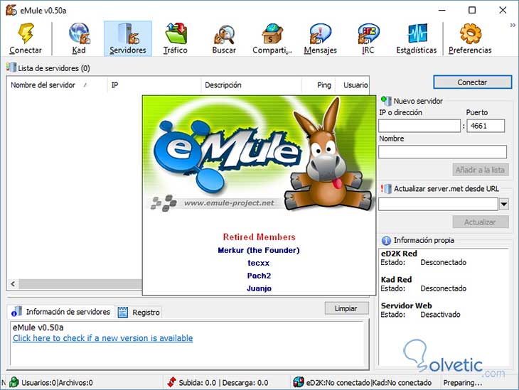Open the Buscar search view

(224, 38)
